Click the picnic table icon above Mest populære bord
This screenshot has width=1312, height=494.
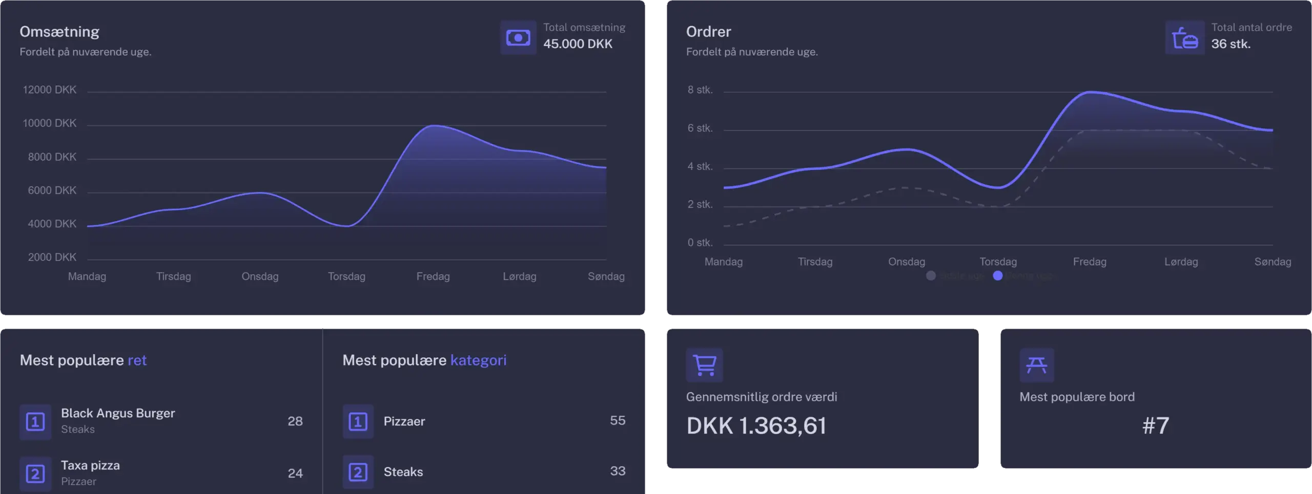click(x=1036, y=365)
